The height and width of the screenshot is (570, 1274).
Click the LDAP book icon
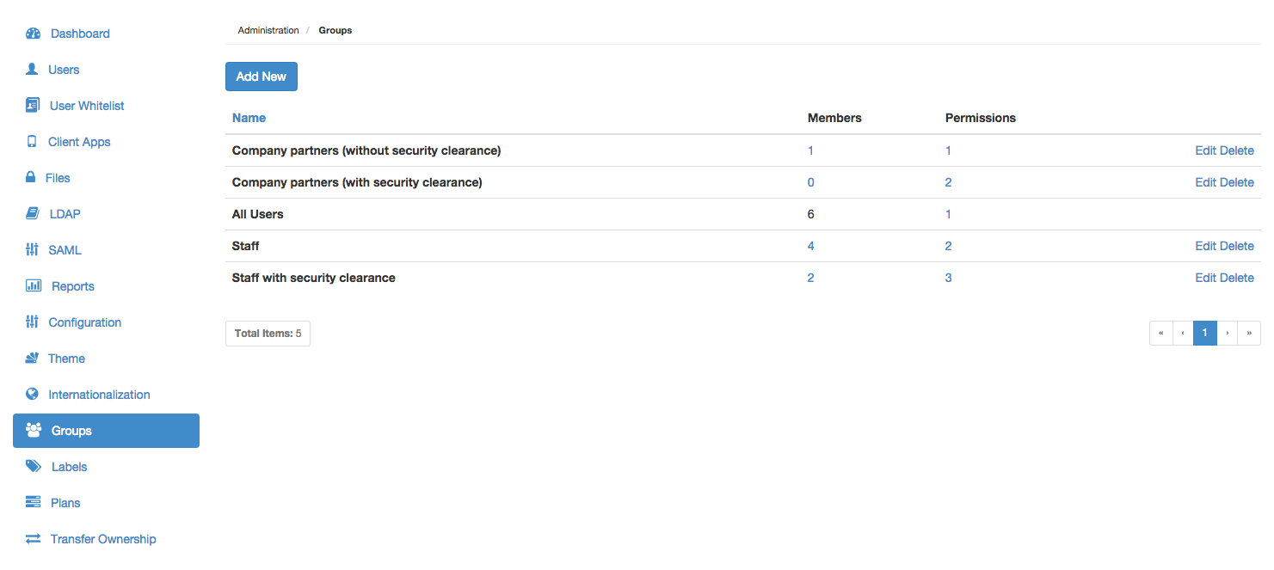[x=33, y=214]
